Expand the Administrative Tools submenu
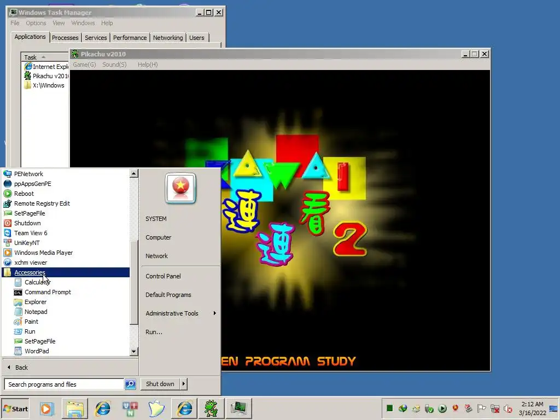The image size is (560, 420). 180,313
